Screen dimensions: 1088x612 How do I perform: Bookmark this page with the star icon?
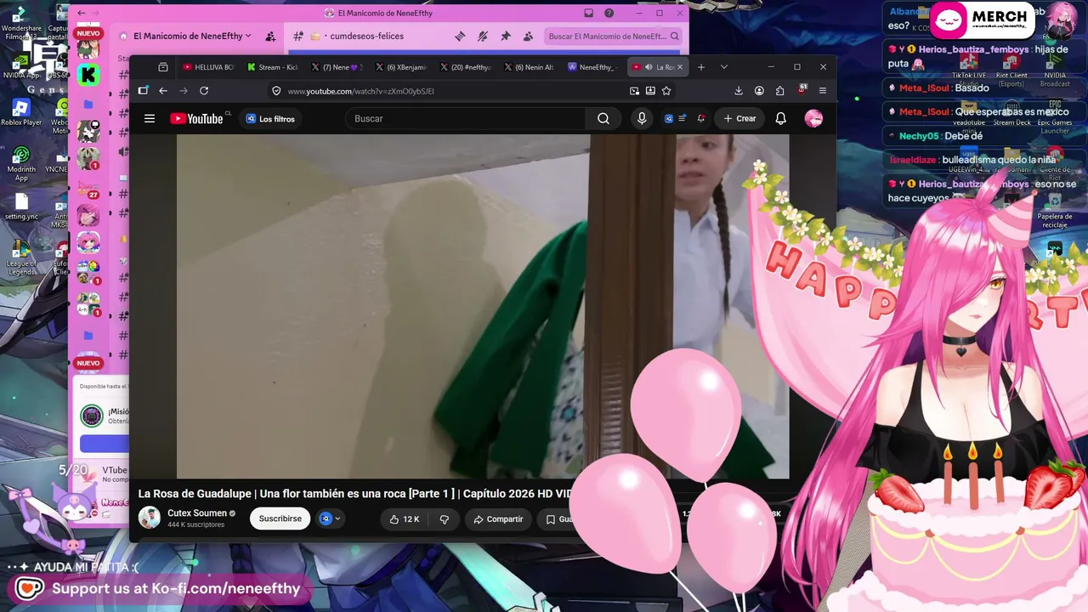(x=666, y=91)
